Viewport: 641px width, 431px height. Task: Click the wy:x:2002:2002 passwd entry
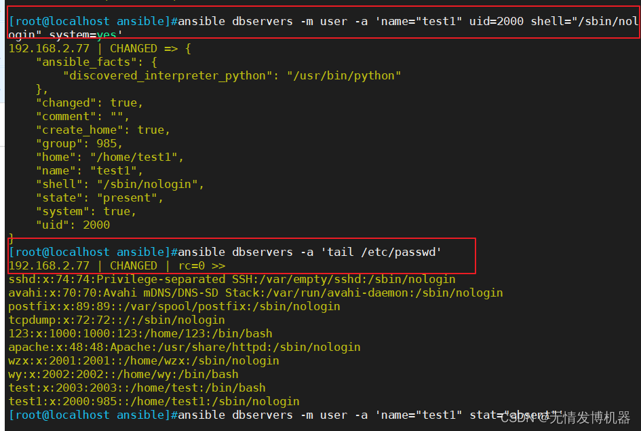(x=123, y=374)
